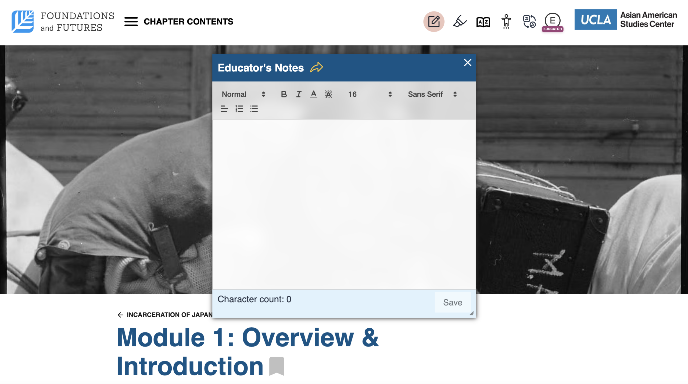Click the share arrow beside Educator's Notes
Screen dimensions: 688x384
[316, 67]
